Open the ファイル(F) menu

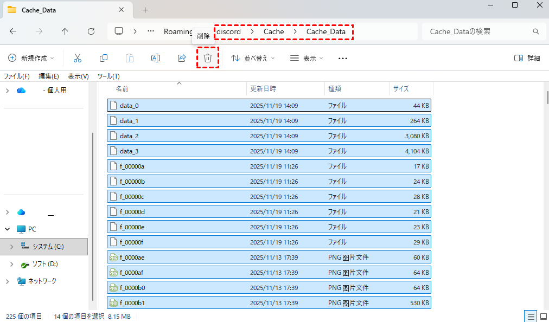coord(17,76)
